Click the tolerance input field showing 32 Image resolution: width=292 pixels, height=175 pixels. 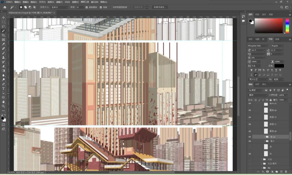click(80, 7)
